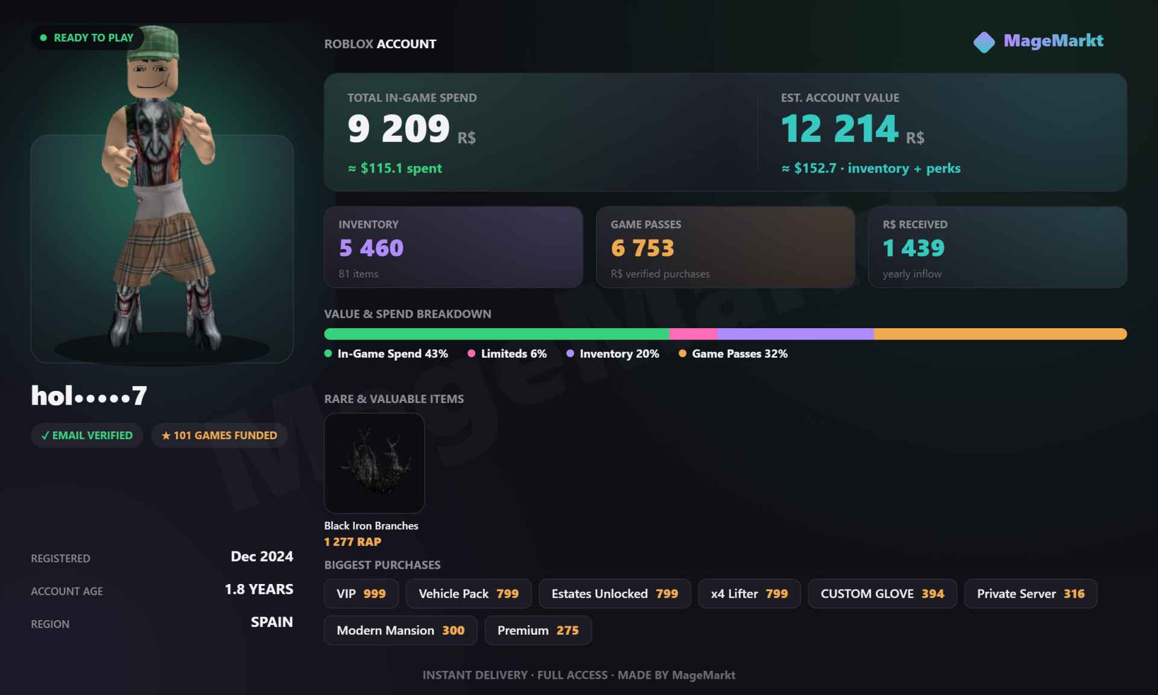
Task: Open the Black Iron Branches item thumbnail
Action: coord(374,463)
